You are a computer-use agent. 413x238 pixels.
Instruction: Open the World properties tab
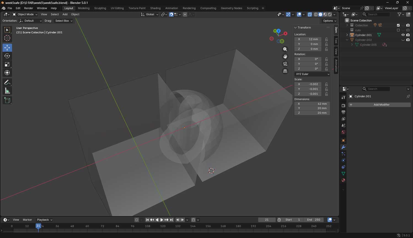click(x=343, y=132)
